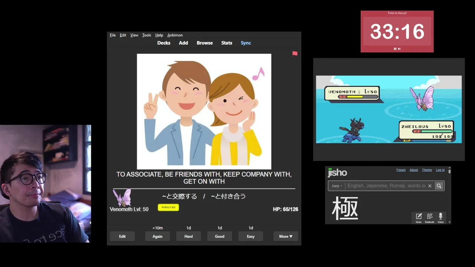
Task: Open the Help menu
Action: (x=159, y=35)
